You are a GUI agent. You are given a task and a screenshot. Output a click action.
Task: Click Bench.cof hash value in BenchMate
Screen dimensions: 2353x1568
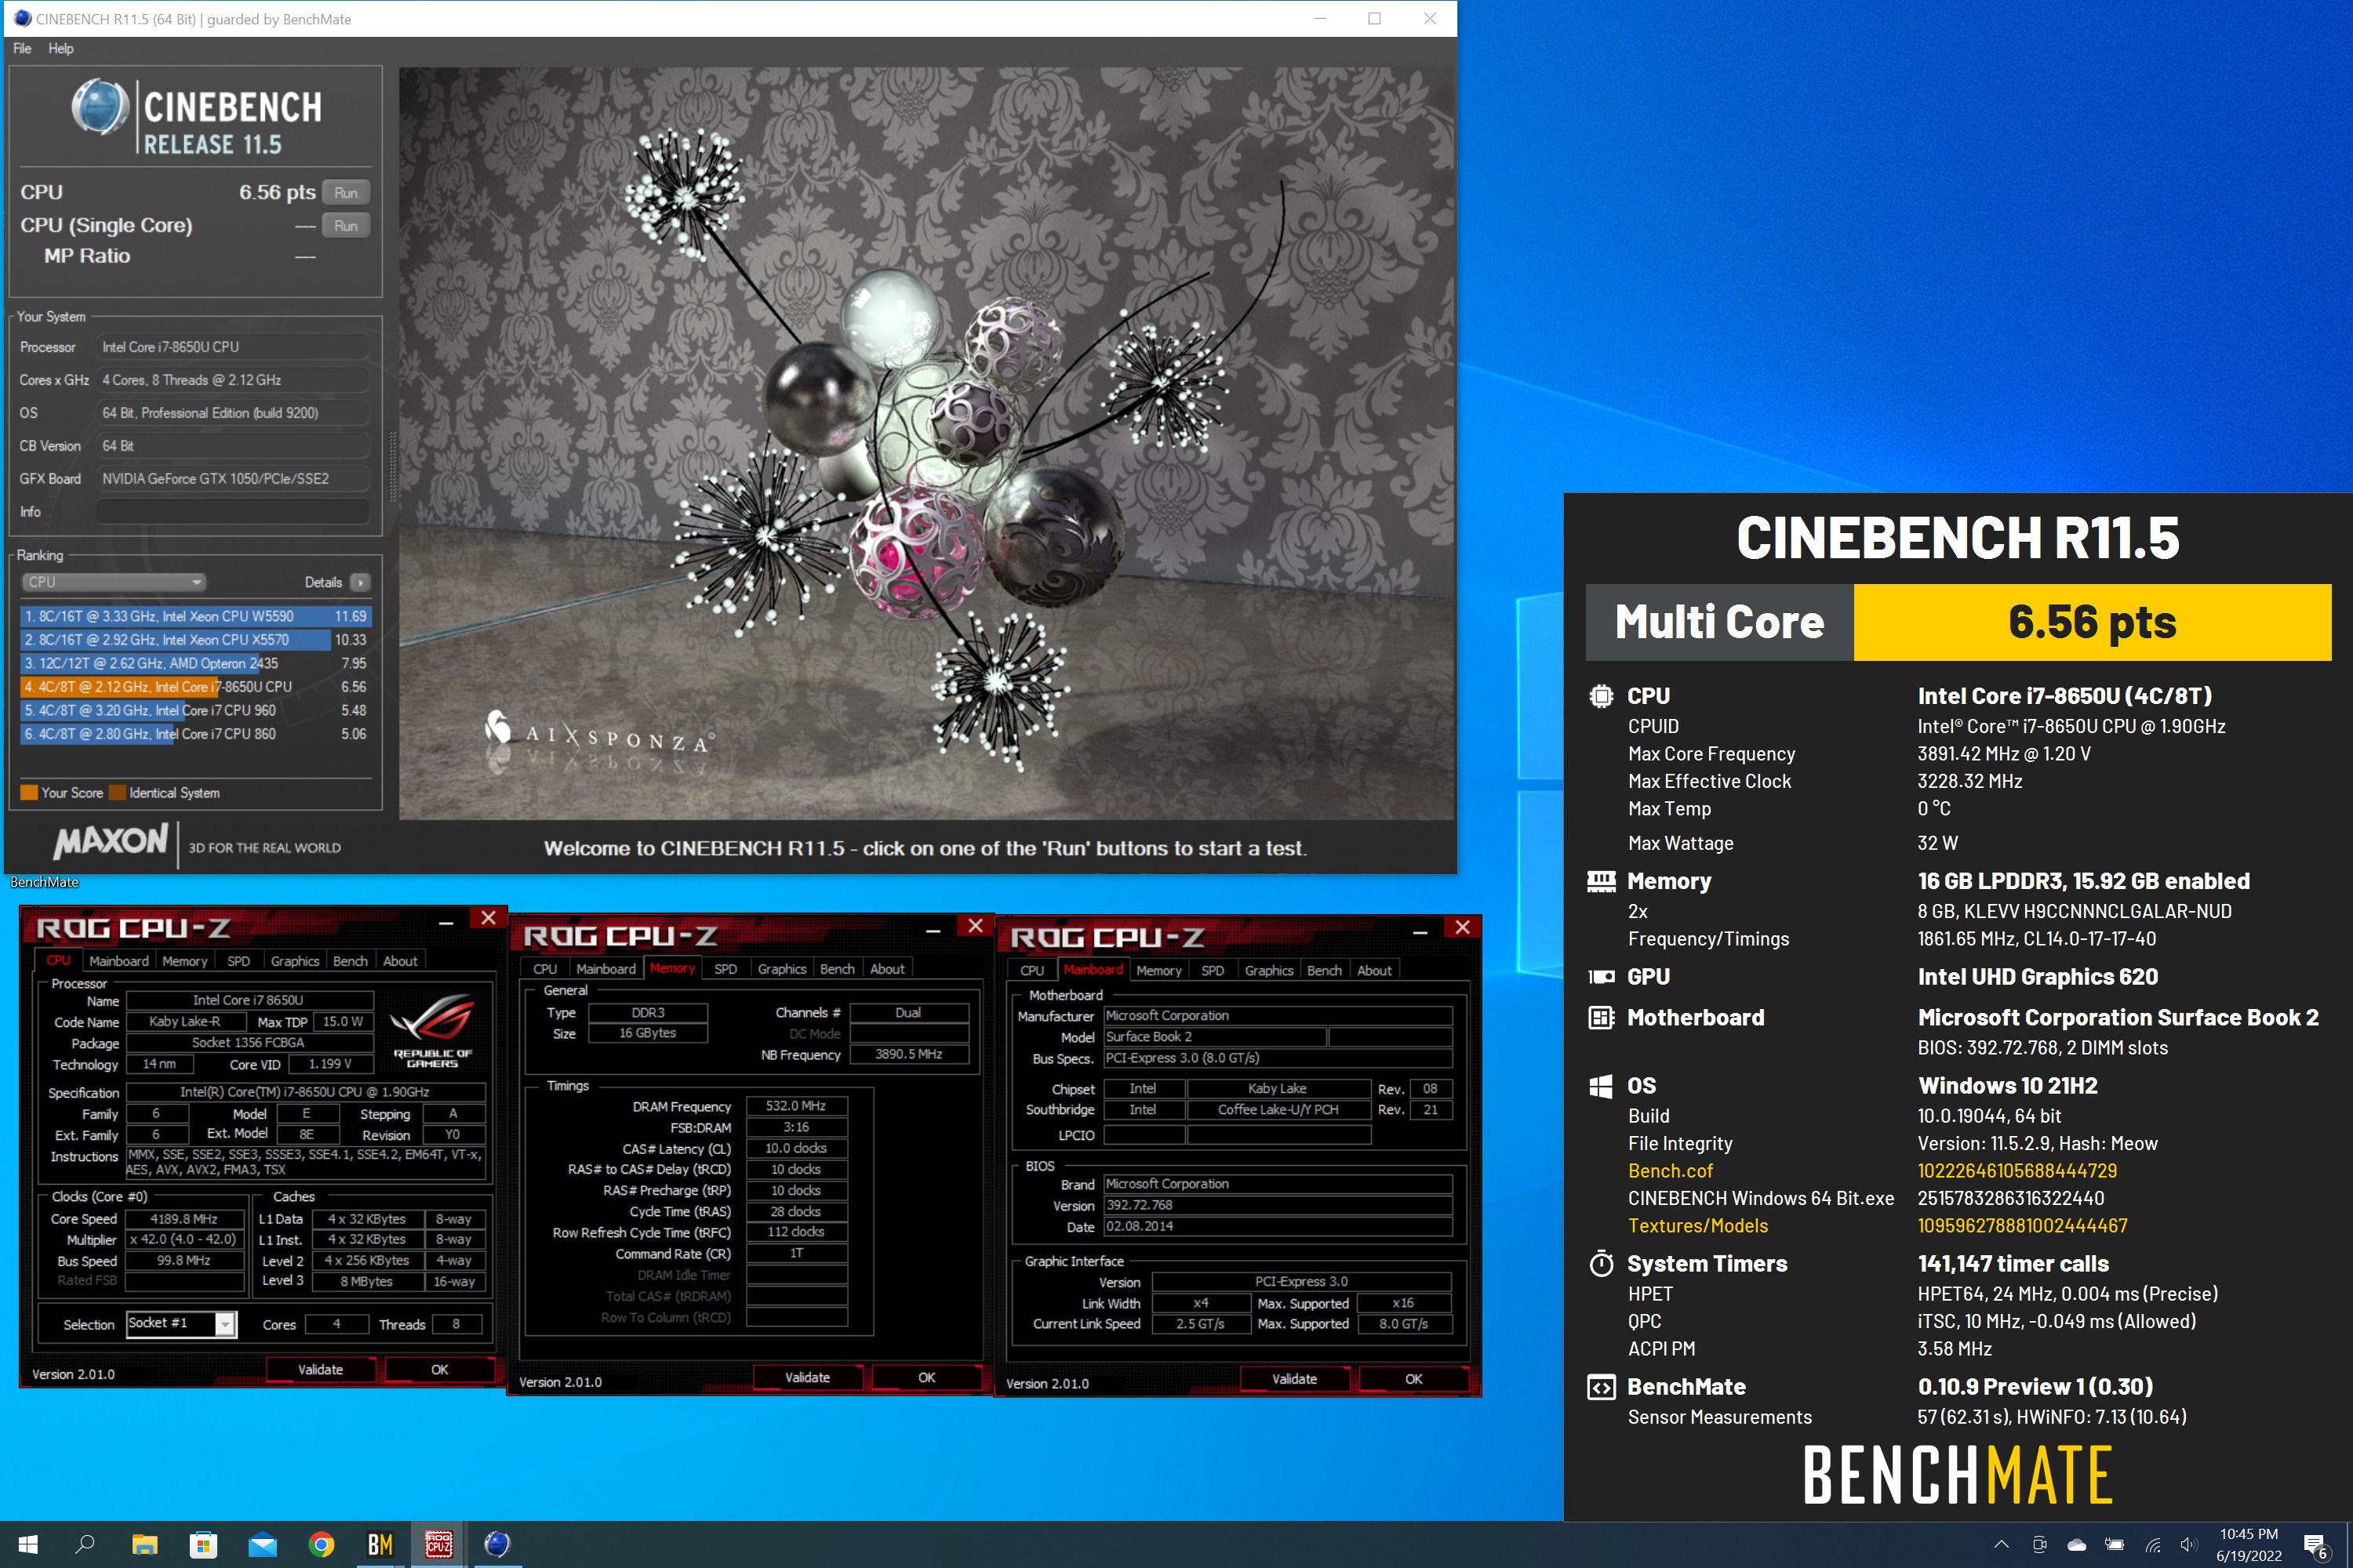tap(2017, 1170)
